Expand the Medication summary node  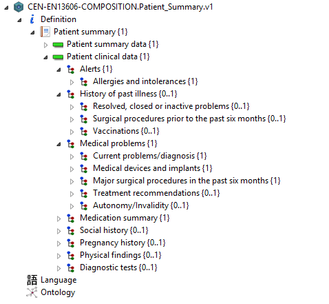point(59,219)
